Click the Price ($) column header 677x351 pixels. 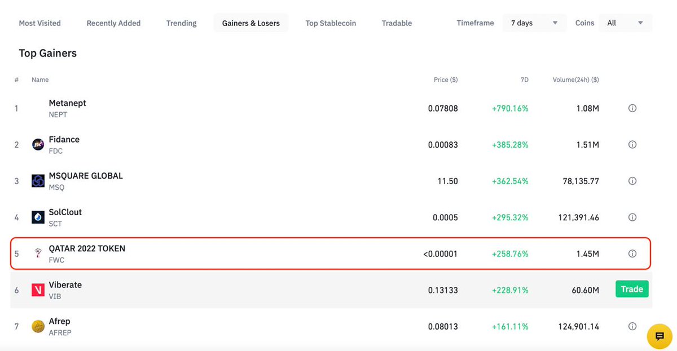[x=446, y=80]
